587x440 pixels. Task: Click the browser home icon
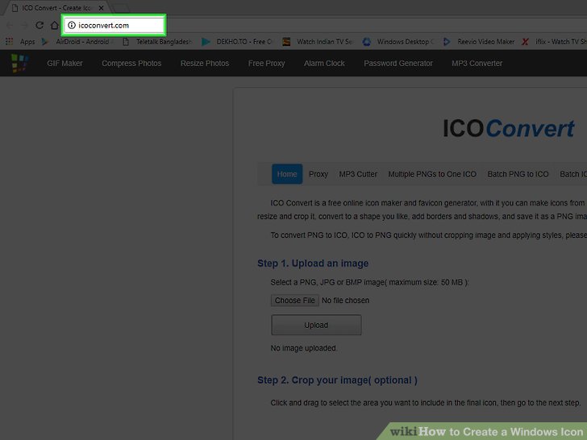coord(55,25)
